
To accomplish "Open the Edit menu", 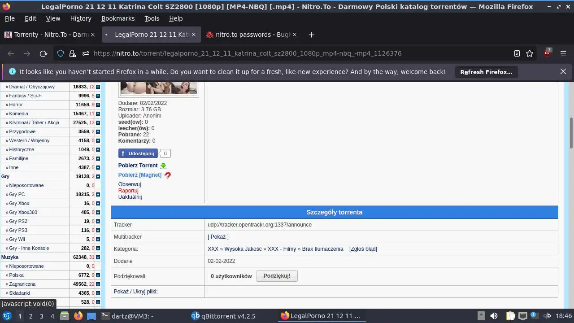I will pyautogui.click(x=30, y=18).
